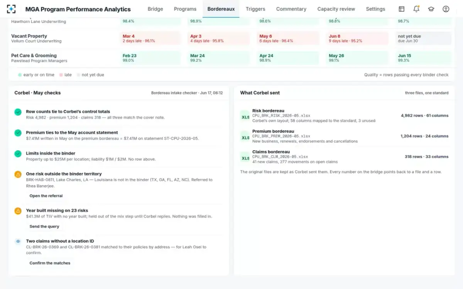Click 'Limits inside the binder' heading
The width and height of the screenshot is (463, 289).
51,153
